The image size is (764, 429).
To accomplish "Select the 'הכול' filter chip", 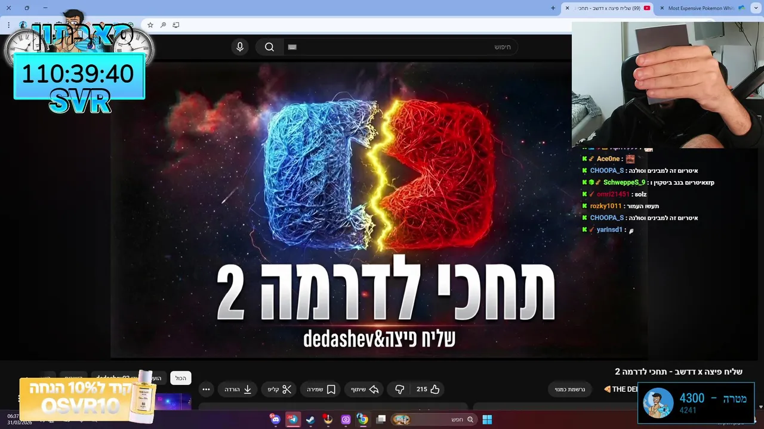I will tap(181, 378).
